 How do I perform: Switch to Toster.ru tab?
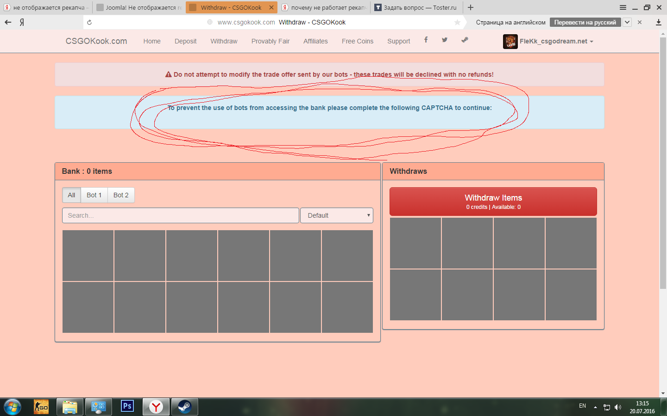(x=416, y=7)
